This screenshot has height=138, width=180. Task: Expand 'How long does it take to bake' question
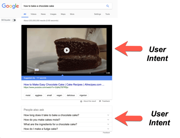coord(67,115)
